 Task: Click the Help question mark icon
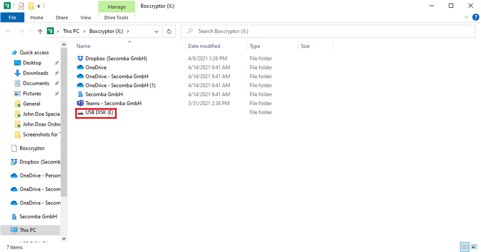(x=475, y=17)
